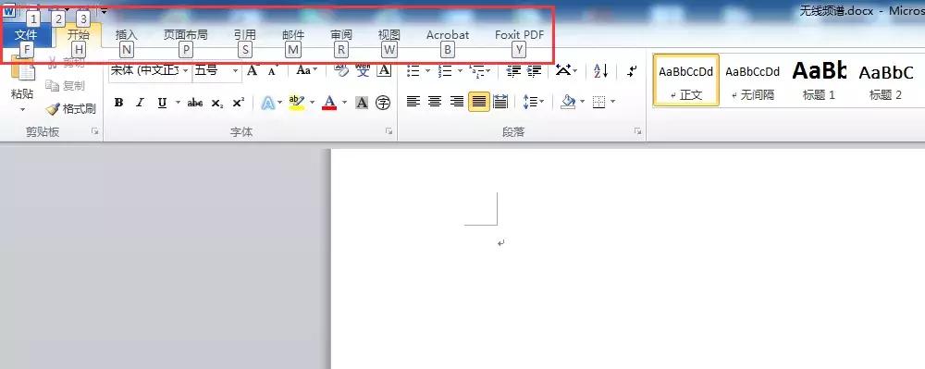The width and height of the screenshot is (925, 369).
Task: Apply the red font color A
Action: pos(330,104)
